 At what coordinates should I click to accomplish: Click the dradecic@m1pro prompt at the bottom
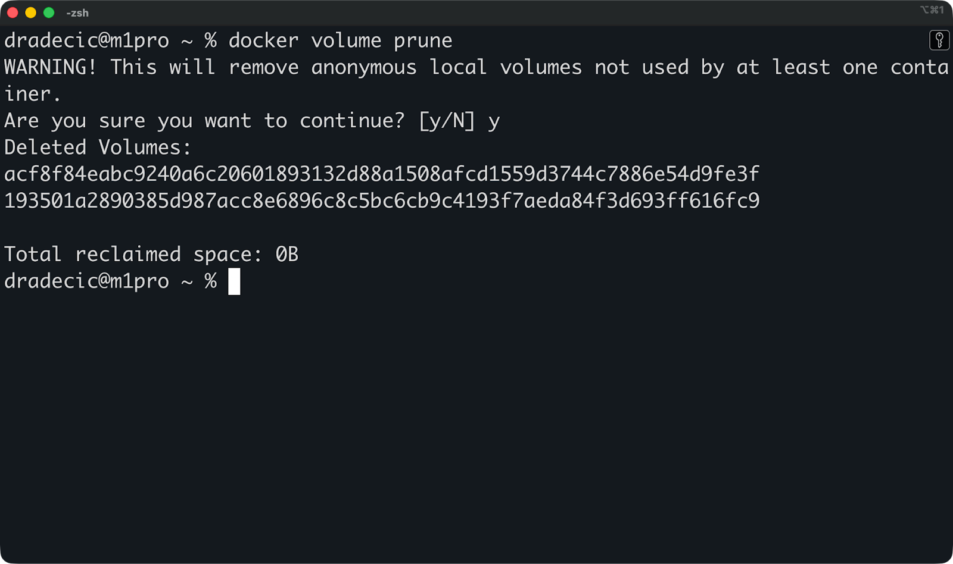click(x=85, y=281)
